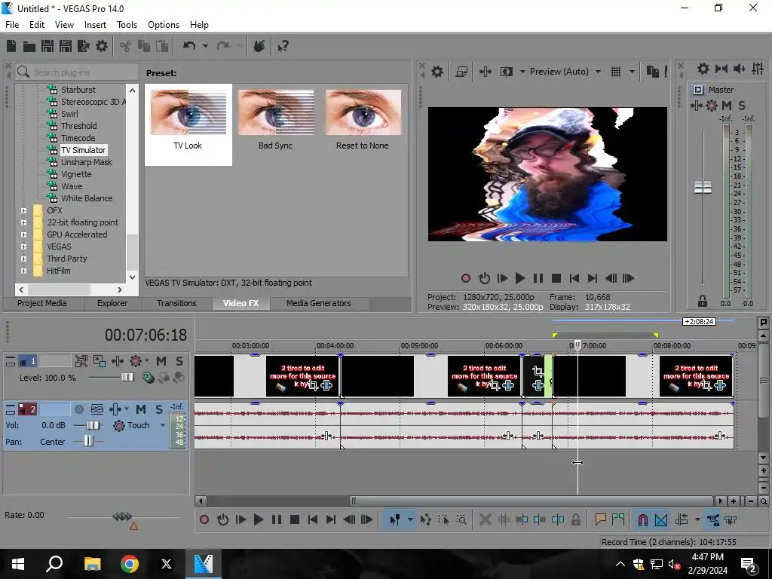Click the Event Pan/Crop icon on small clip
Viewport: 772px width, 579px height.
point(538,372)
